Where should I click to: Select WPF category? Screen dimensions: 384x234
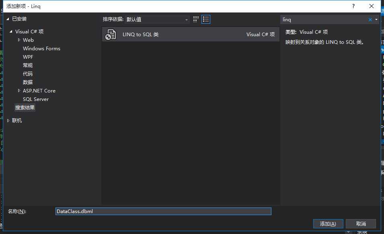pyautogui.click(x=28, y=57)
